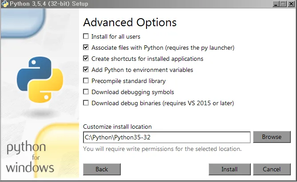Uncheck Add Python to environment variables

(x=86, y=70)
